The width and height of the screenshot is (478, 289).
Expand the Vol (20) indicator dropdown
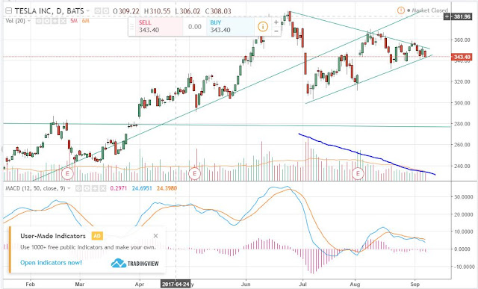coord(29,21)
